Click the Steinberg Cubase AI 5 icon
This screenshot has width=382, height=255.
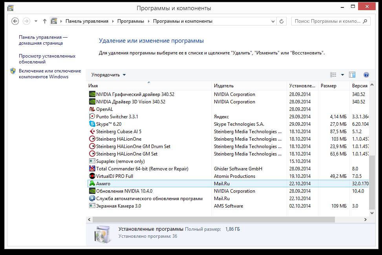click(x=92, y=132)
